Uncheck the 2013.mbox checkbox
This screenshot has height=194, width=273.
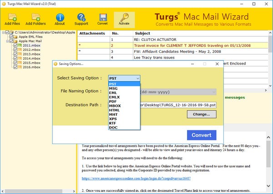click(15, 54)
